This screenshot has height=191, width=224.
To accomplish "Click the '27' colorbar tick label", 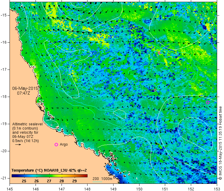I will pos(49,181).
